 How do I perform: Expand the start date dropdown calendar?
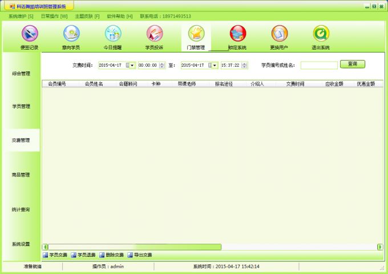[x=132, y=66]
